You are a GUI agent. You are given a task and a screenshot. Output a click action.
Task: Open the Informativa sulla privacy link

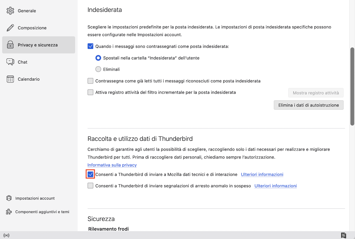coord(112,165)
